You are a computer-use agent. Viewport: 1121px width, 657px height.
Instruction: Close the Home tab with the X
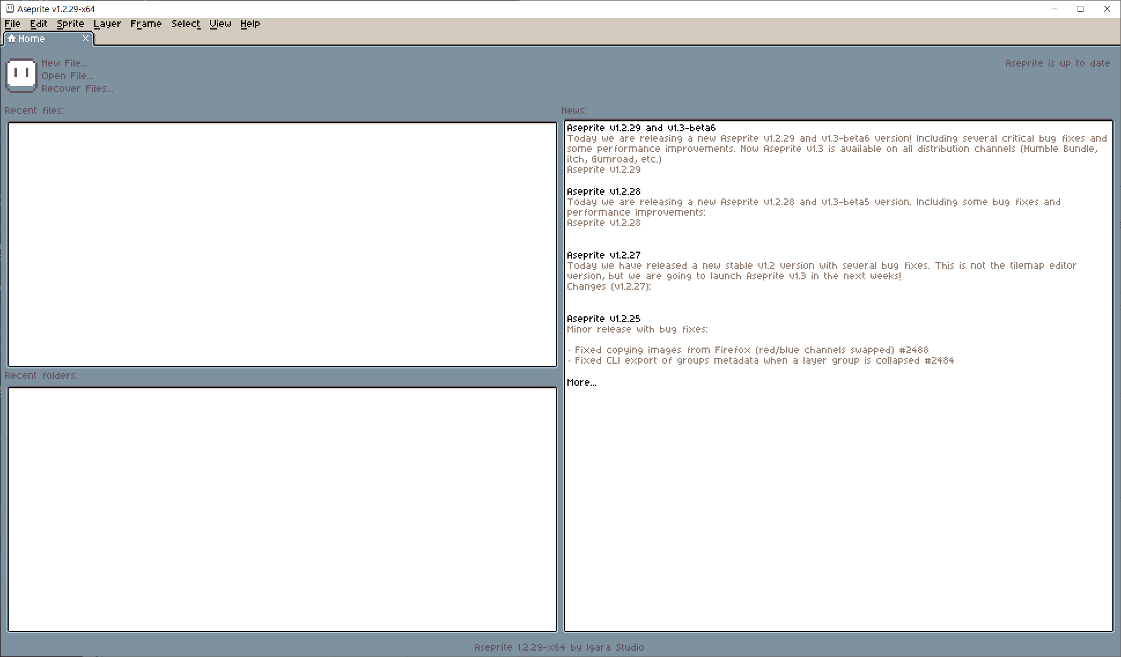click(86, 38)
